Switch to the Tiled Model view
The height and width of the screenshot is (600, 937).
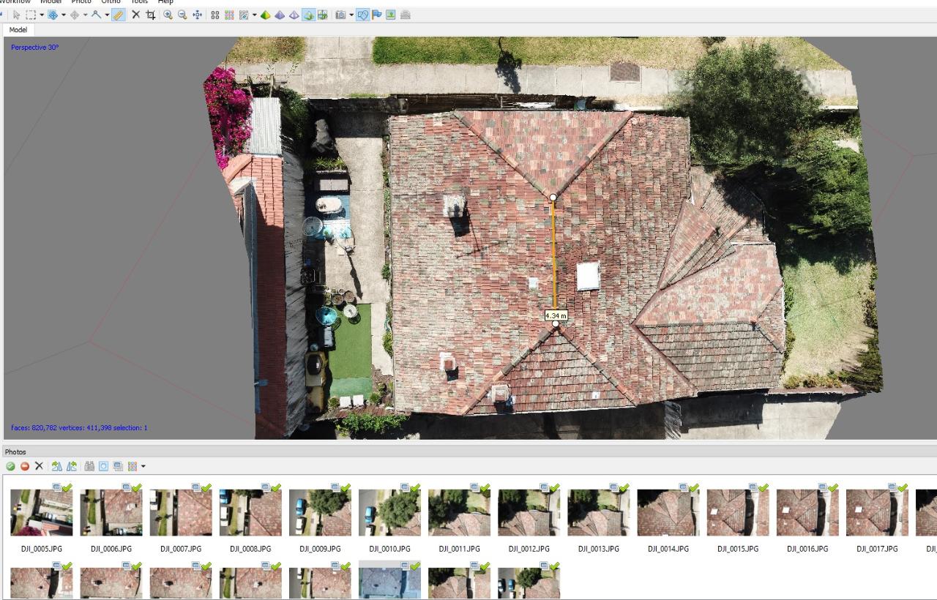(x=322, y=15)
